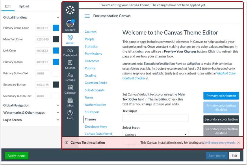Viewport: 247px width, 165px height.
Task: Open Developer Keys in the admin menu
Action: (96, 127)
